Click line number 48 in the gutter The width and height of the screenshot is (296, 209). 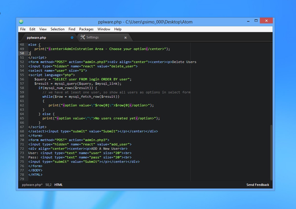click(22, 45)
